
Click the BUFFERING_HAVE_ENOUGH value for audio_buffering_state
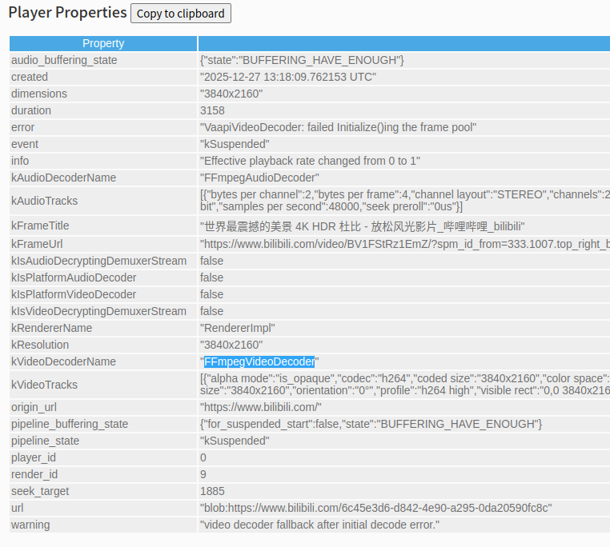[302, 60]
